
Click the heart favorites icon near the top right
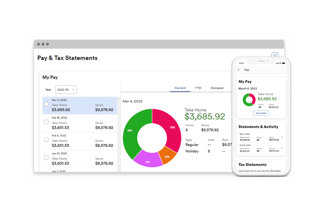[x=275, y=55]
